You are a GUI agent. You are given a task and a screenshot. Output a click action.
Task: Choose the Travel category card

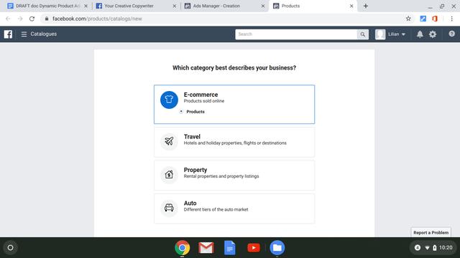pyautogui.click(x=234, y=142)
